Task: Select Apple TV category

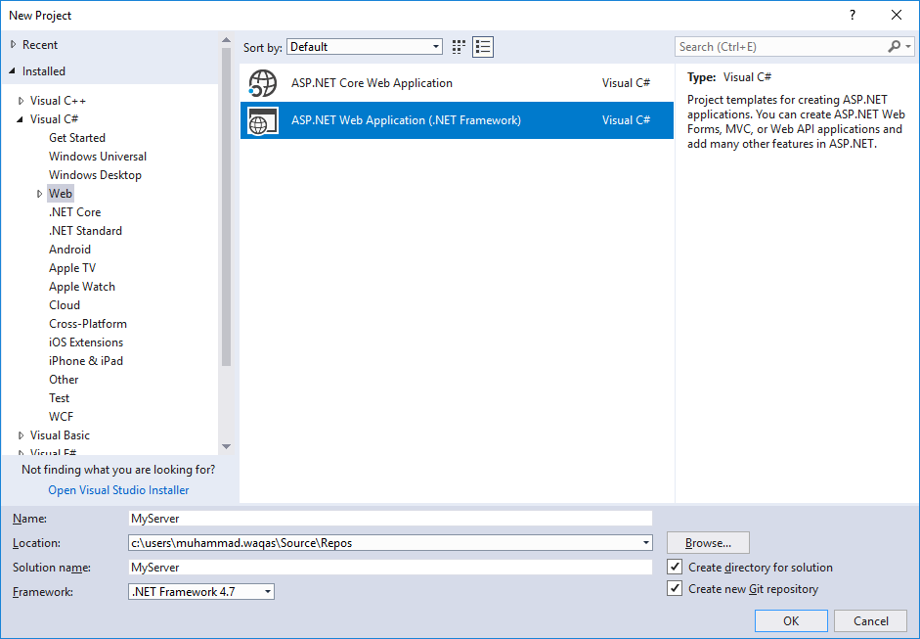Action: pyautogui.click(x=72, y=268)
